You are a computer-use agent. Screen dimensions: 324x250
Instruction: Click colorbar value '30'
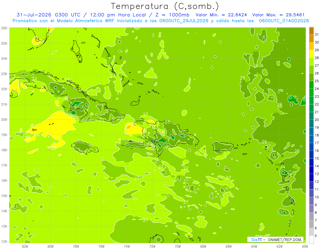(x=317, y=42)
